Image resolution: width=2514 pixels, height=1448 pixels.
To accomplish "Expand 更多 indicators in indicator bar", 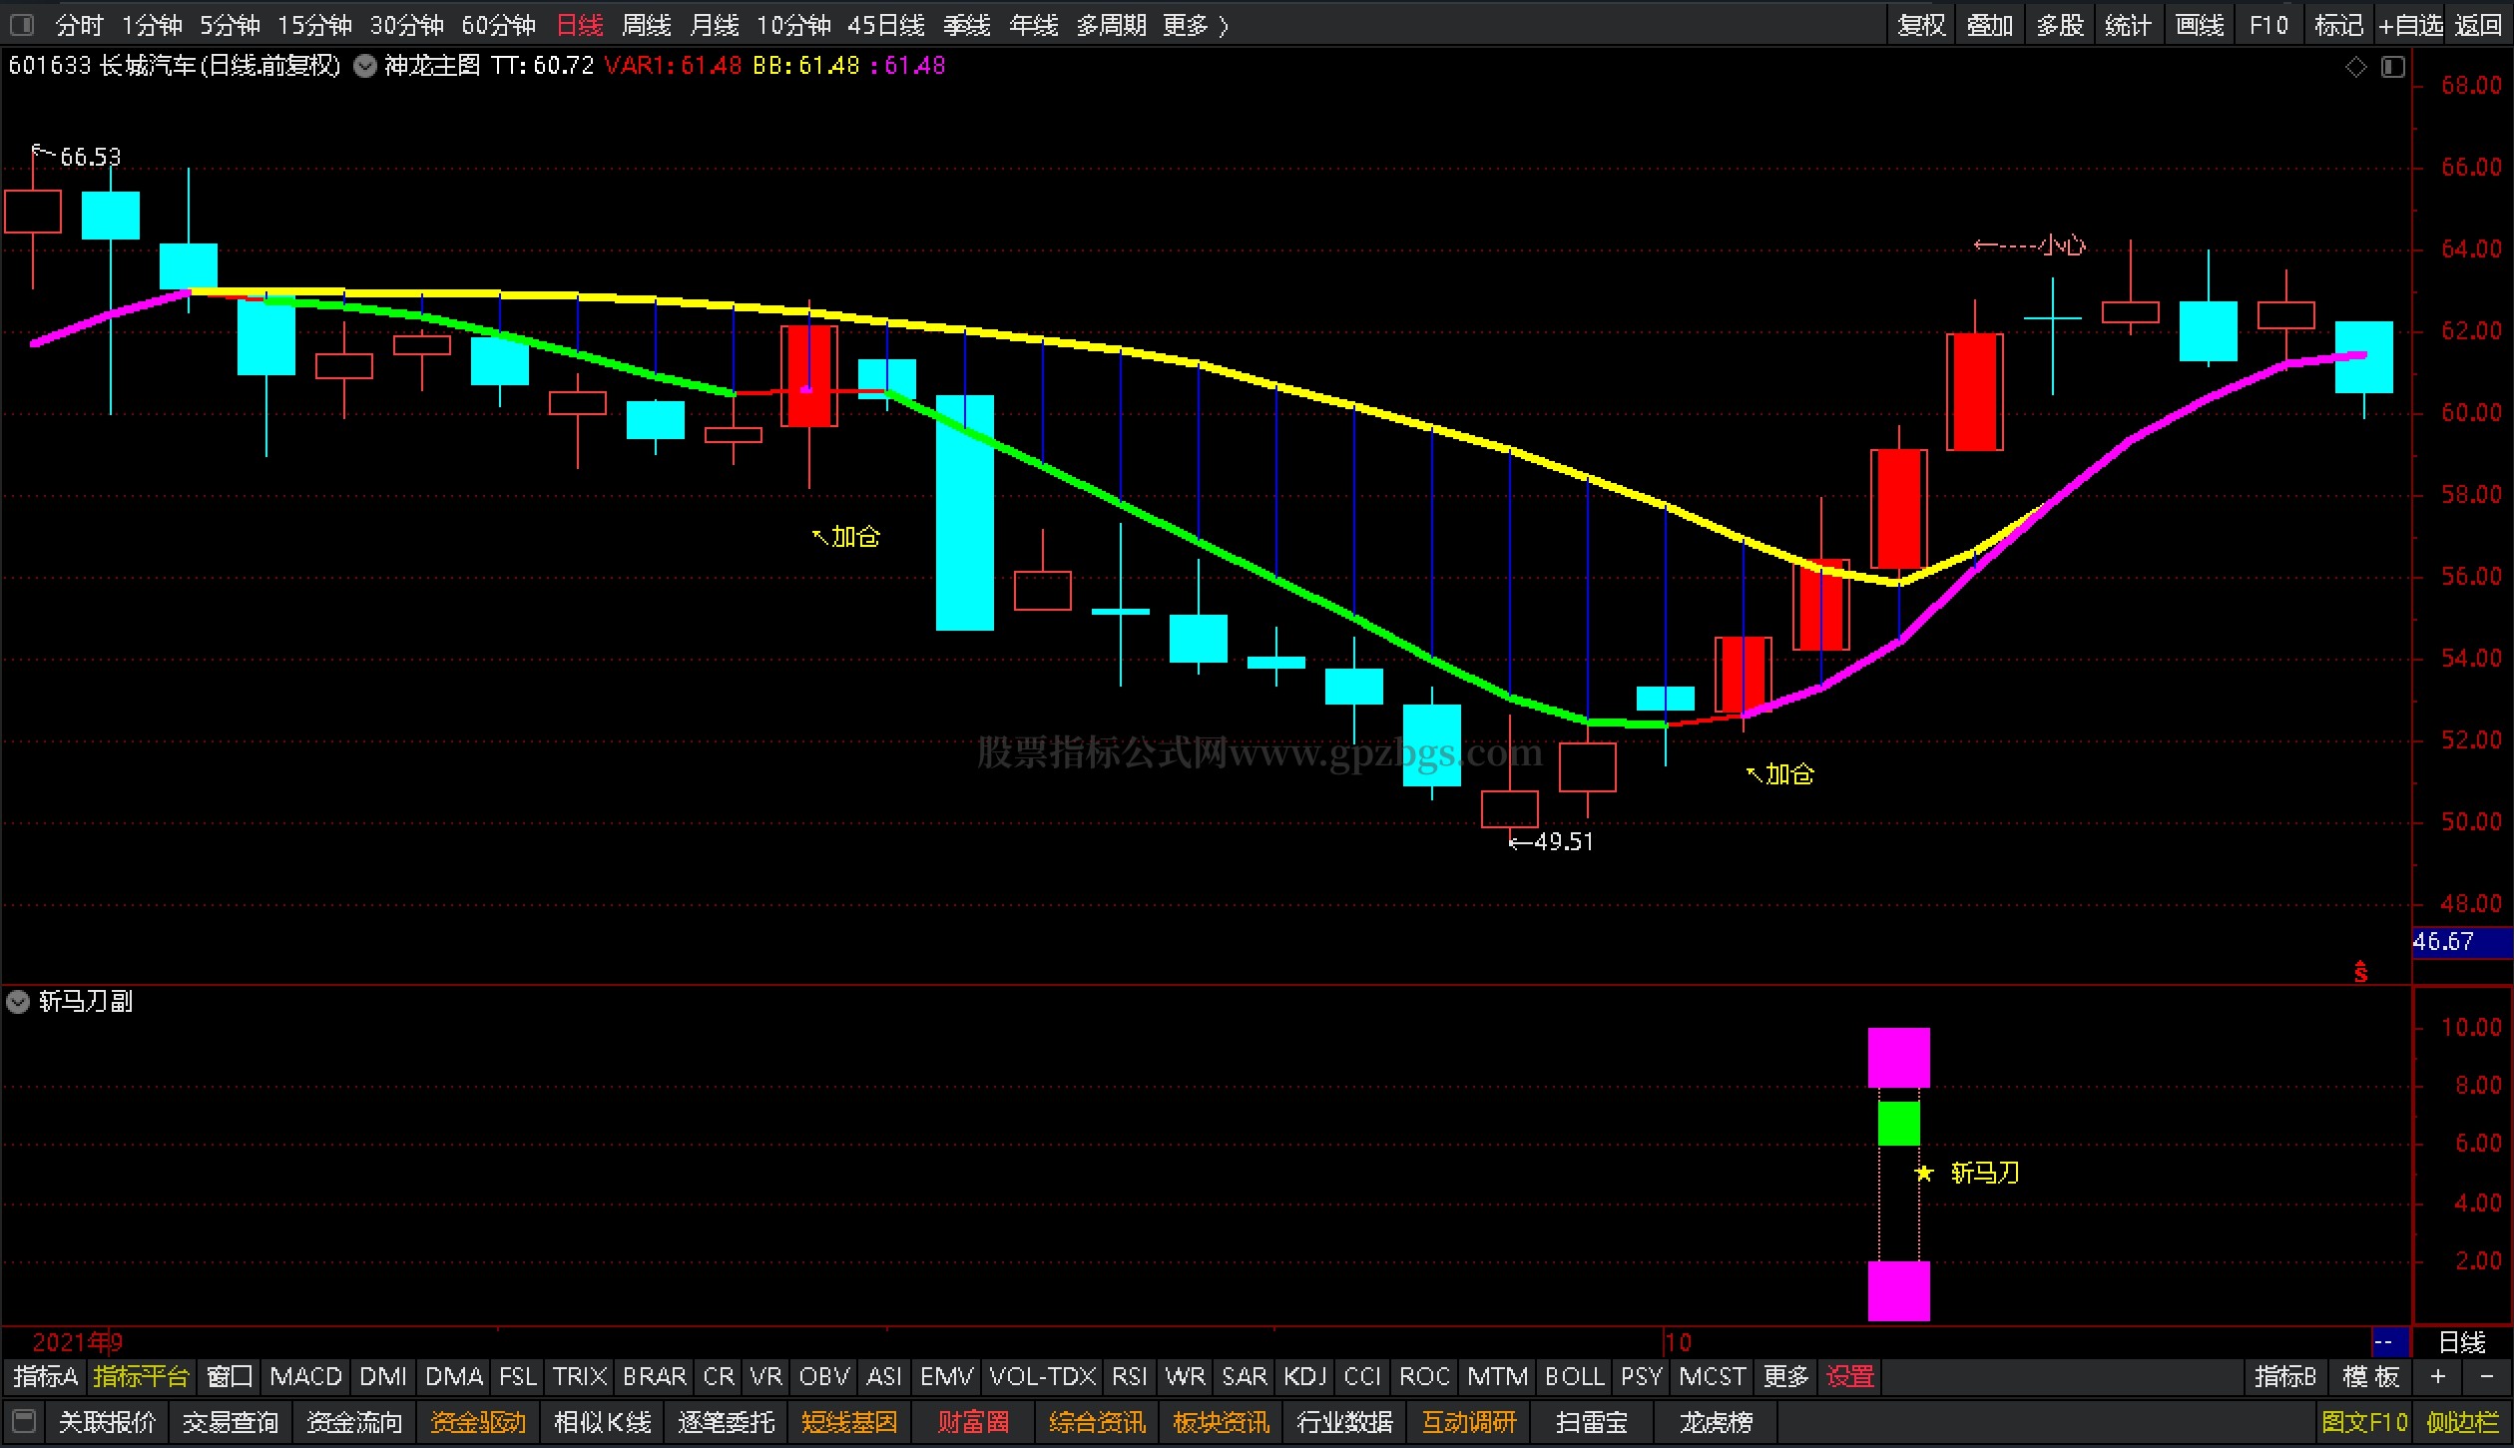I will (x=1785, y=1377).
